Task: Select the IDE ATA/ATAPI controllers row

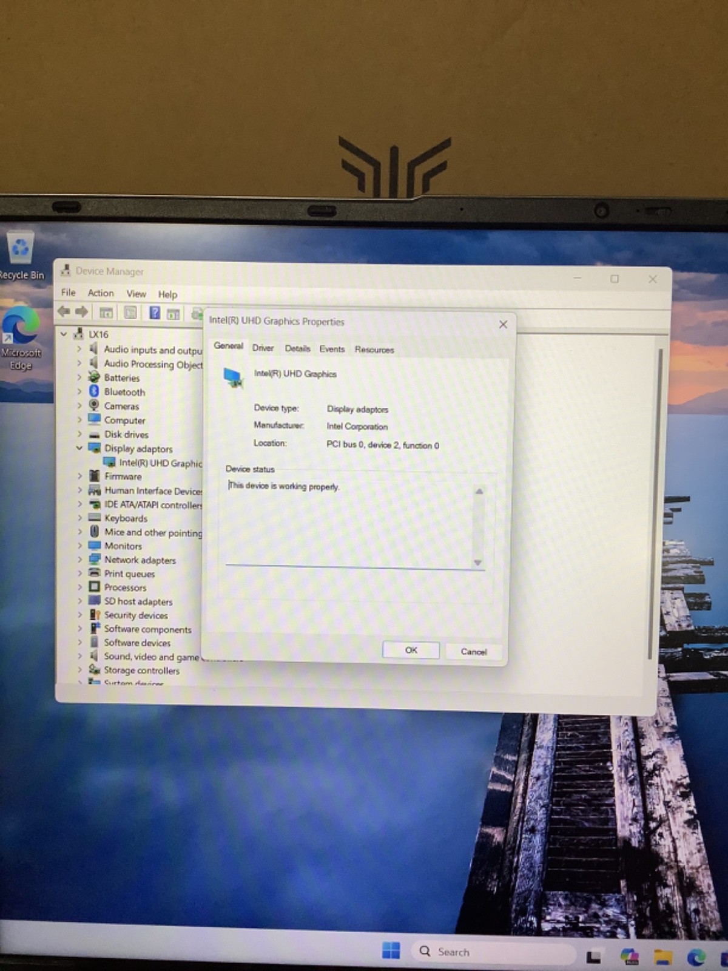Action: tap(145, 504)
